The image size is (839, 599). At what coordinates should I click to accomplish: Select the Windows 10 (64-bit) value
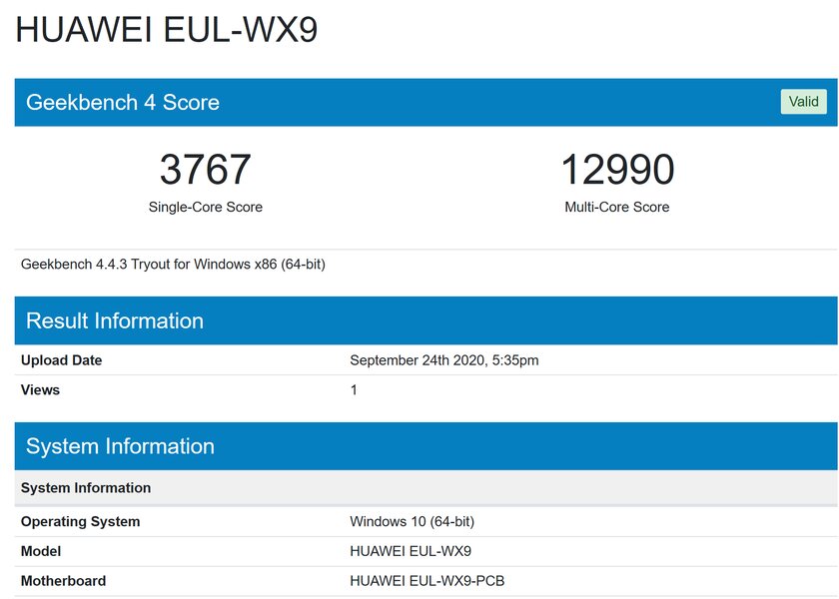412,521
